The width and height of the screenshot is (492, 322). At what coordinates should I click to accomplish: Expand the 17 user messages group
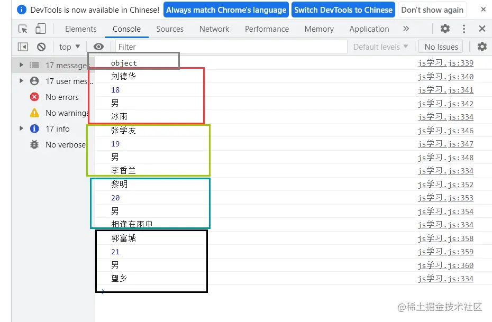tap(21, 81)
